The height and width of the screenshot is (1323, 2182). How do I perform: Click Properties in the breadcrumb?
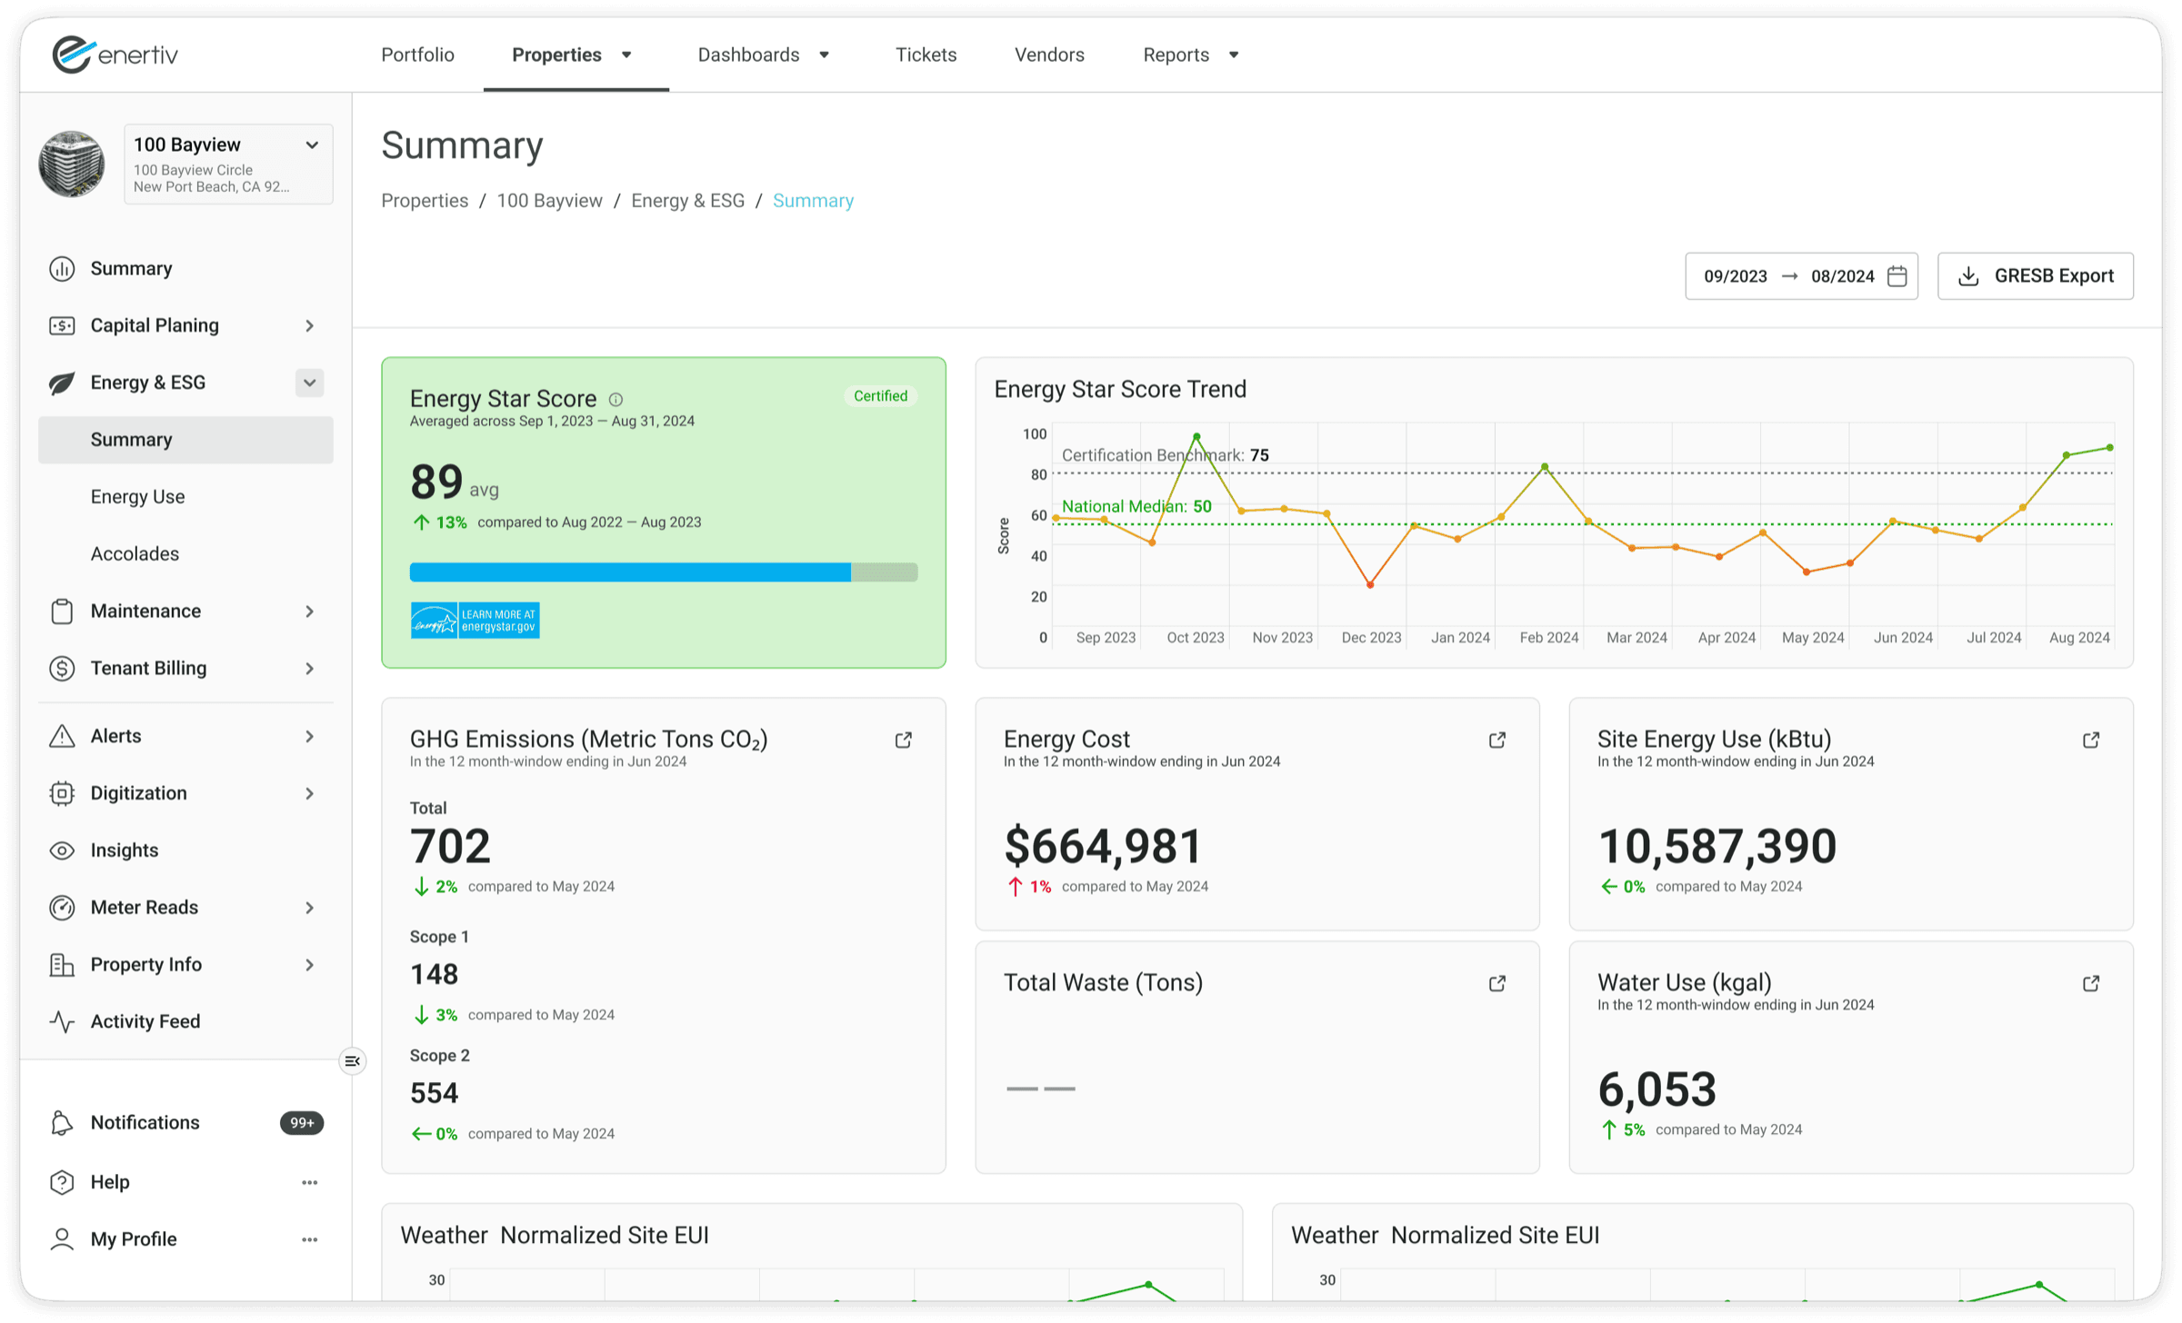(425, 201)
